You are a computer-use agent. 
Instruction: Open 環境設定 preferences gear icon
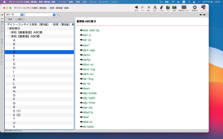195,7
